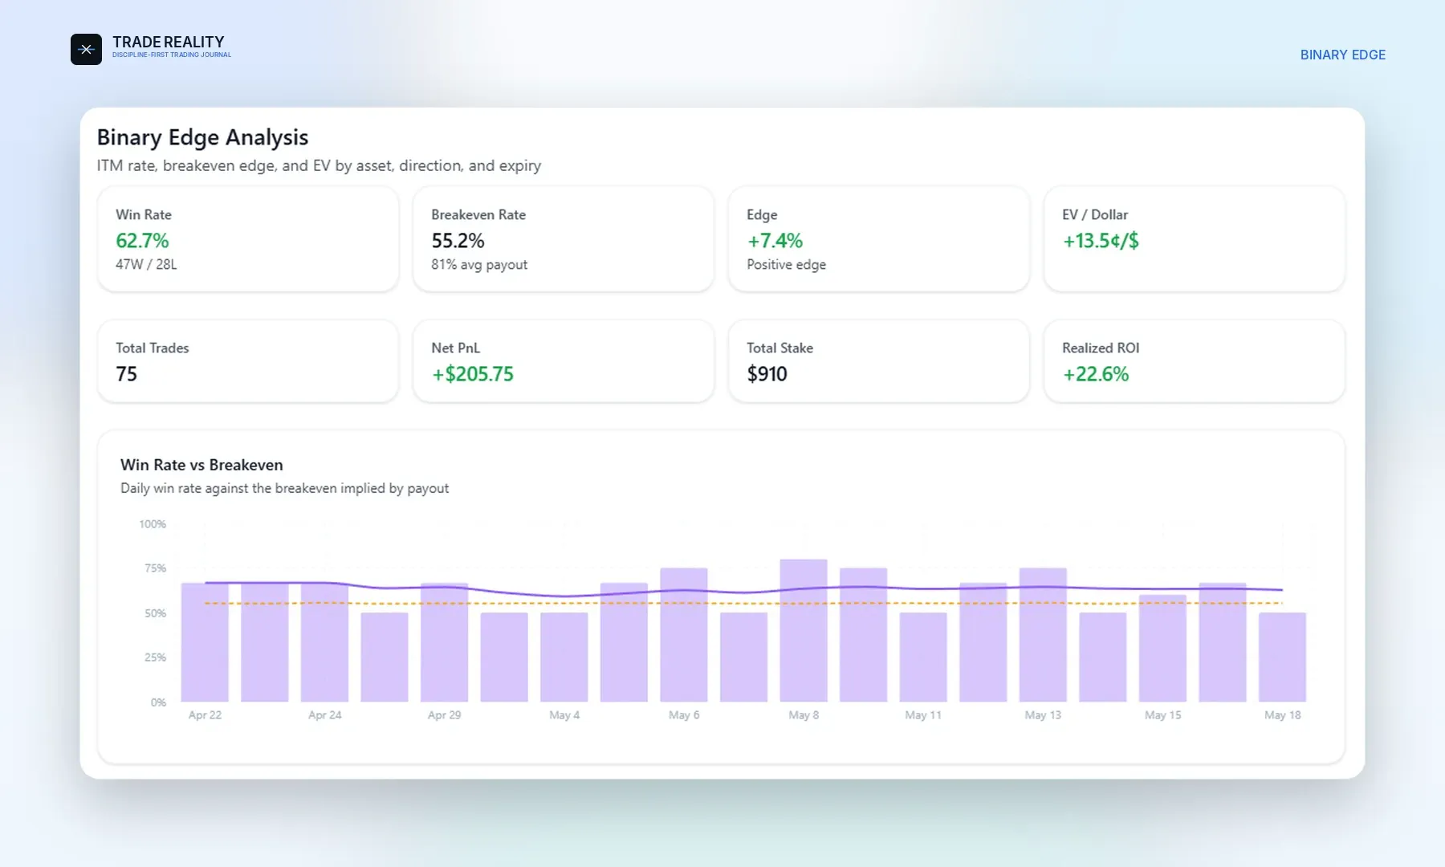Select the Edge +7.4% value

point(775,241)
